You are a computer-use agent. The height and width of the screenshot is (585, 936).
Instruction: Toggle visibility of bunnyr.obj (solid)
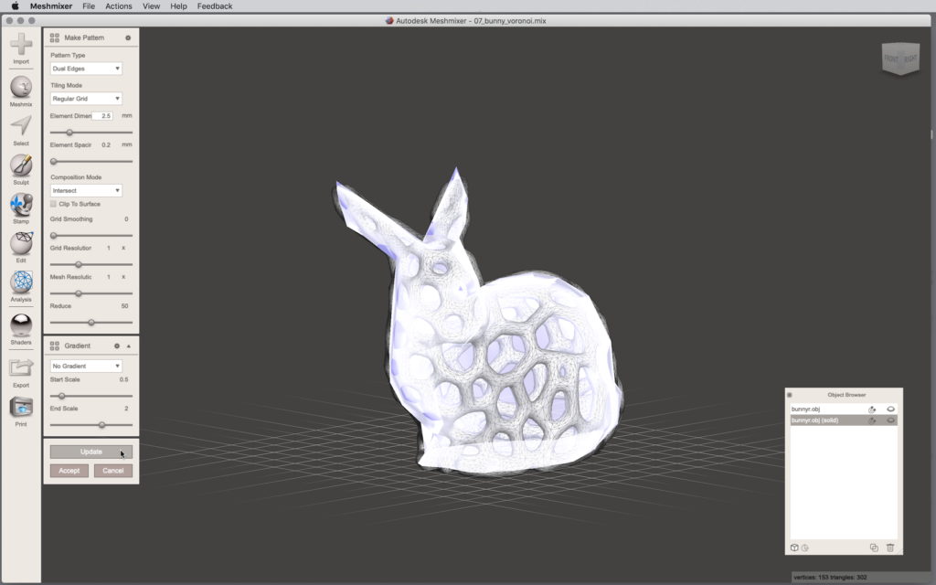click(890, 420)
